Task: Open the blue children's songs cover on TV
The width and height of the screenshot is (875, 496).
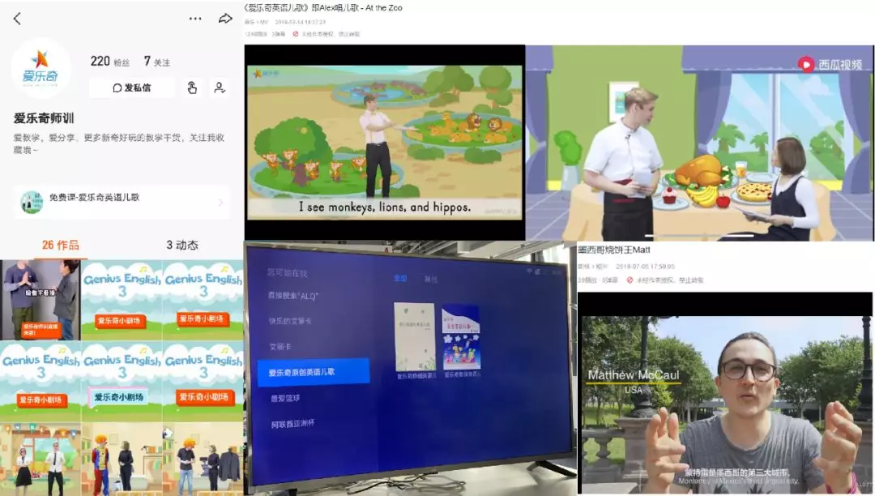Action: [x=461, y=336]
